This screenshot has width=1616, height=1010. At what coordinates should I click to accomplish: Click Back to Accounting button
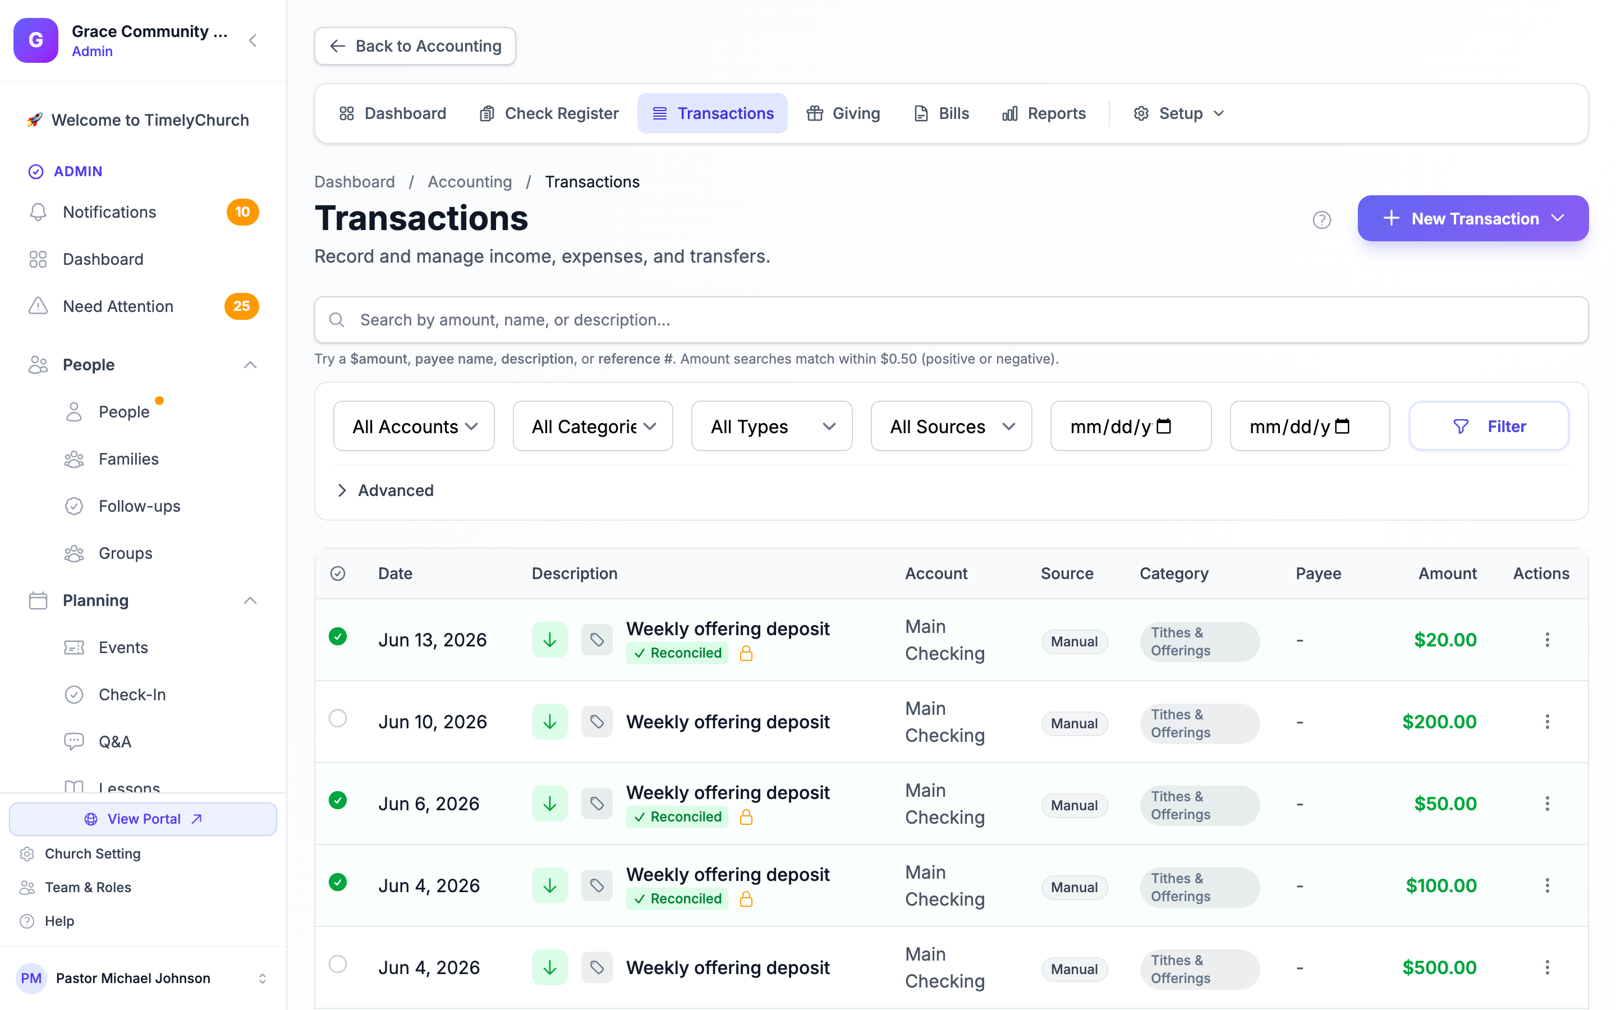pos(415,46)
